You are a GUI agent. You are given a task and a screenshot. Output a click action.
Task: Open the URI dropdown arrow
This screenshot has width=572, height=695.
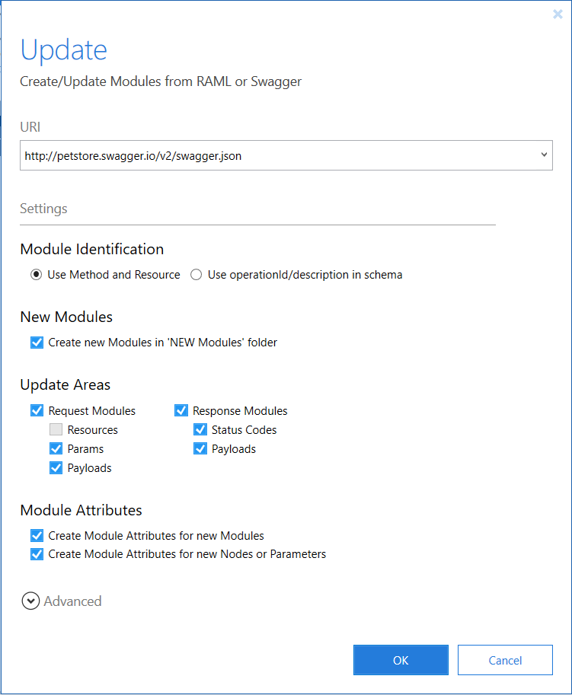[x=544, y=155]
